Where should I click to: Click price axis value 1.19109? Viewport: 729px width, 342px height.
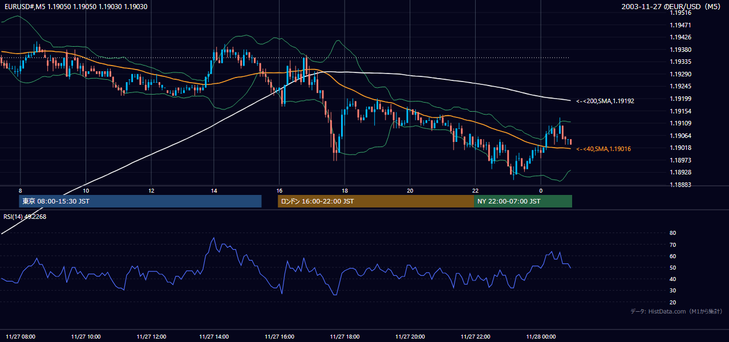[x=681, y=124]
